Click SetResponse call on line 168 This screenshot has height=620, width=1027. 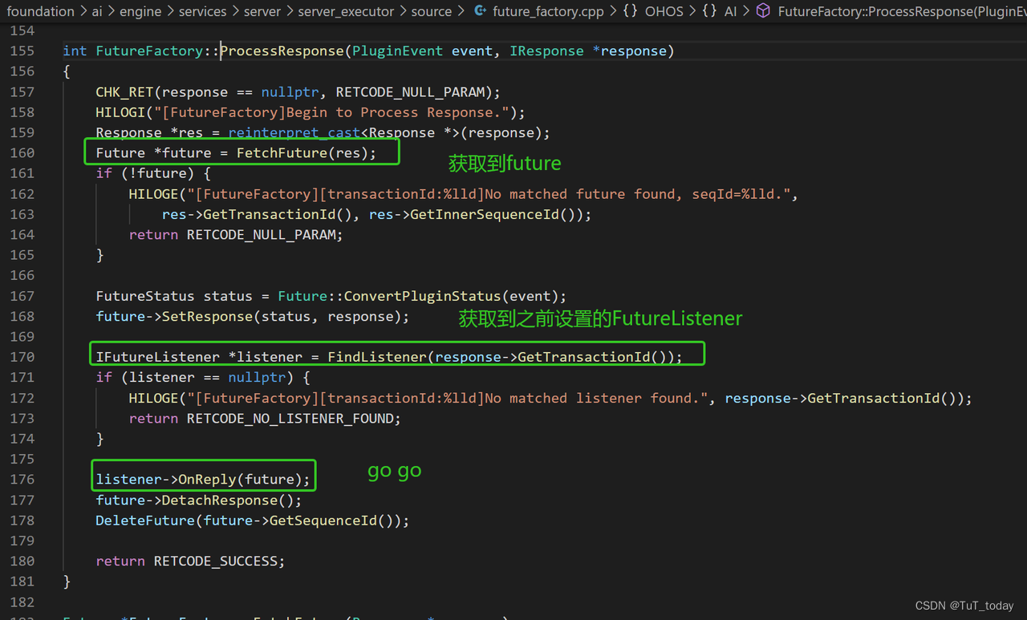[x=208, y=317]
